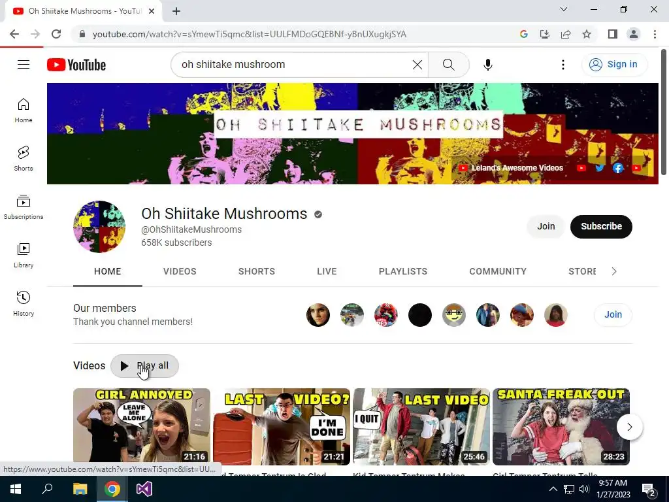The width and height of the screenshot is (669, 502).
Task: Open the Chrome profile avatar
Action: pos(634,34)
